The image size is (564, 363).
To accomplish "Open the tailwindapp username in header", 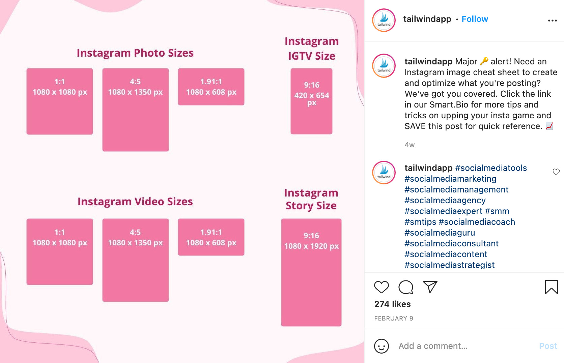I will [x=427, y=19].
